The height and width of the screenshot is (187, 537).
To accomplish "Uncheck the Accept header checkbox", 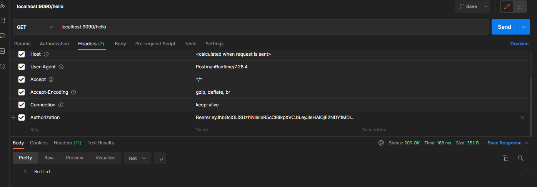I will (22, 79).
